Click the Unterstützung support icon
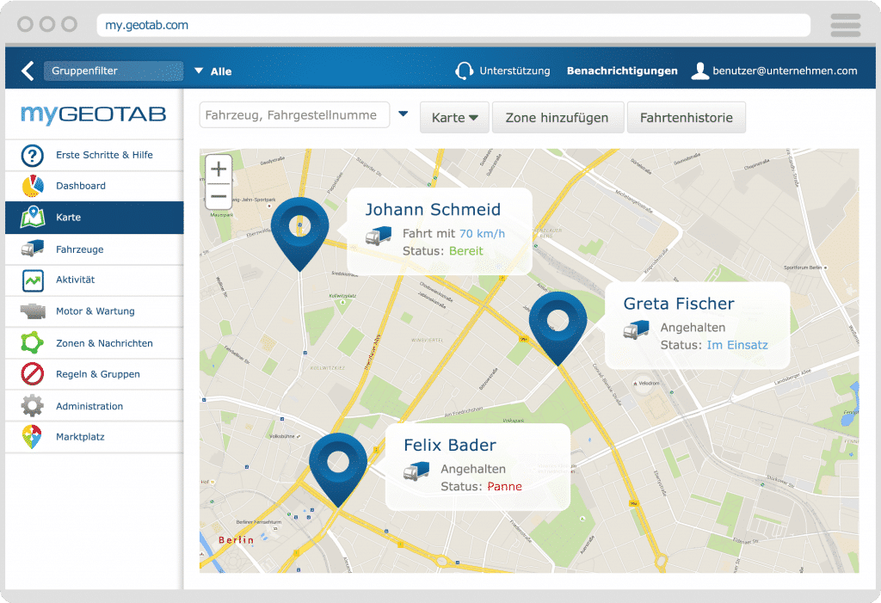The width and height of the screenshot is (881, 603). (465, 71)
